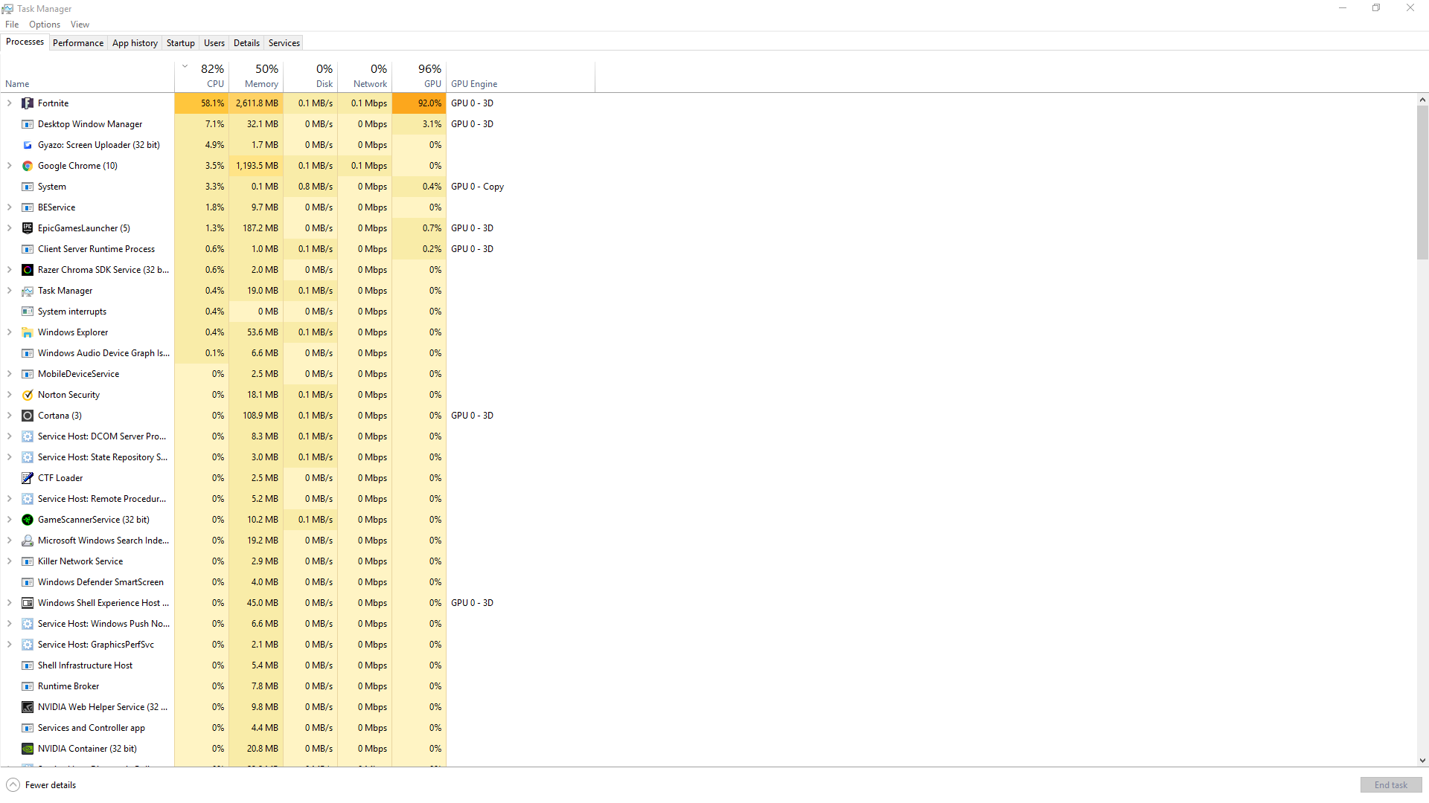Click the CTF Loader pen icon

tap(28, 478)
